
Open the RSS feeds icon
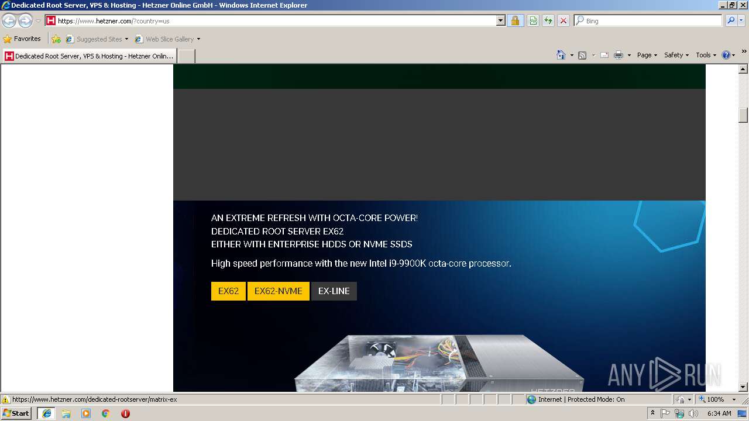582,55
